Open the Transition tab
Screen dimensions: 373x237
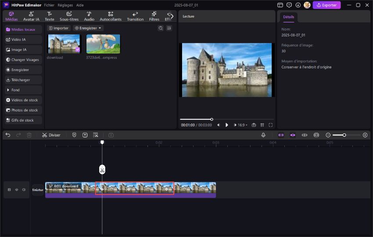[135, 16]
